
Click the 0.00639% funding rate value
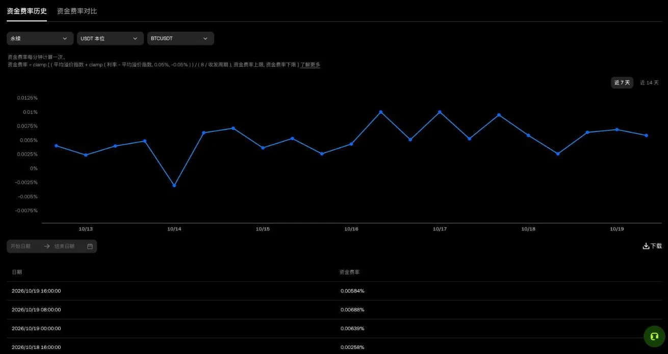[x=352, y=329]
